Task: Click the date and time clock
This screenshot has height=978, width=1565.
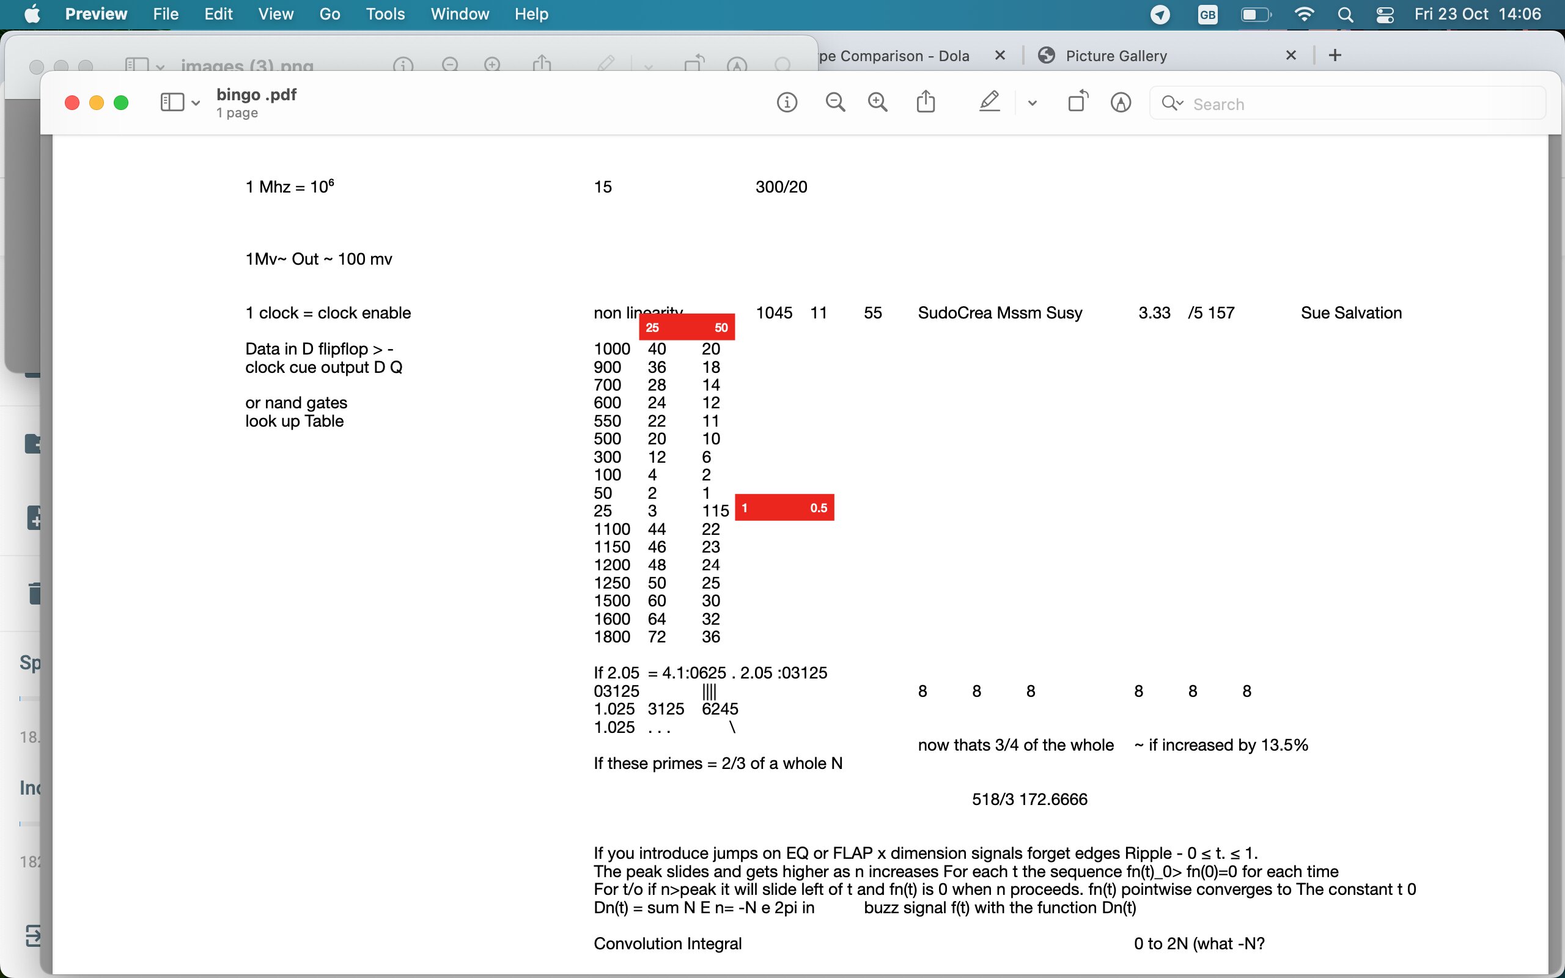Action: coord(1478,14)
